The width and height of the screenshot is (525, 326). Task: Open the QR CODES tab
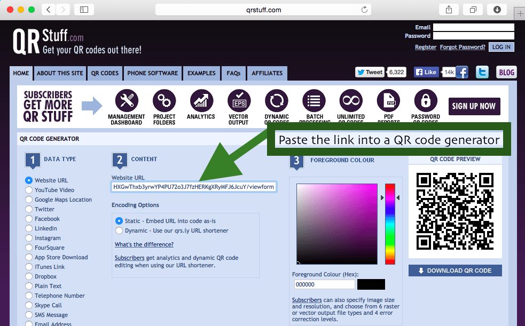coord(105,73)
